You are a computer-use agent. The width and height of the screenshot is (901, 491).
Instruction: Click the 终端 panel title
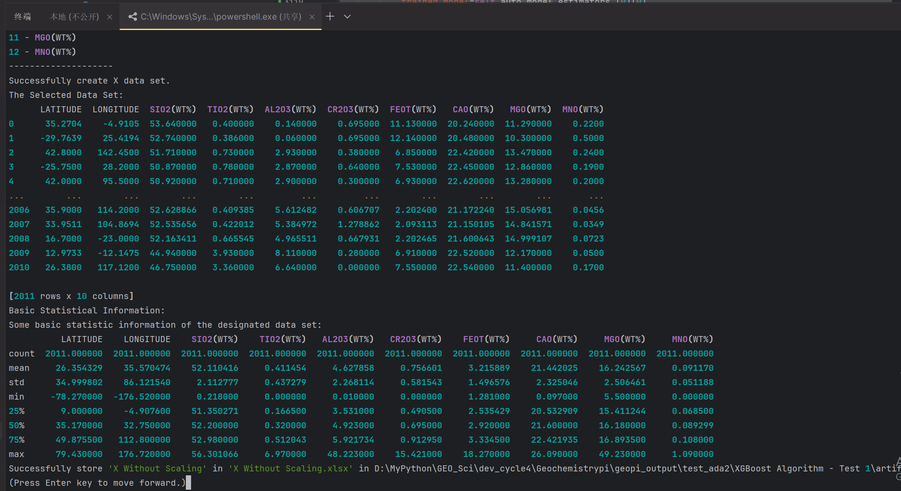tap(23, 17)
